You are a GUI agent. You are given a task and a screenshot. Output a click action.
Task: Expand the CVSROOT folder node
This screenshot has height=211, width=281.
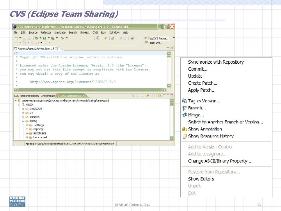(x=23, y=109)
